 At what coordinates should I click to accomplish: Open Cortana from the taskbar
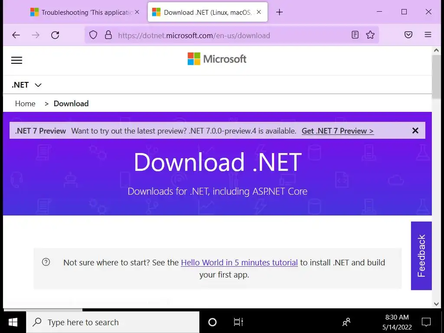click(x=212, y=322)
